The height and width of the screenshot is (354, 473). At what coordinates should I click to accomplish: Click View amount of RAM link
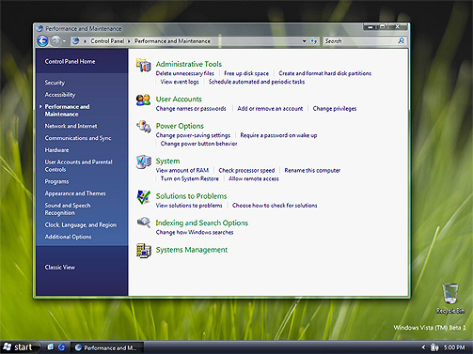181,170
